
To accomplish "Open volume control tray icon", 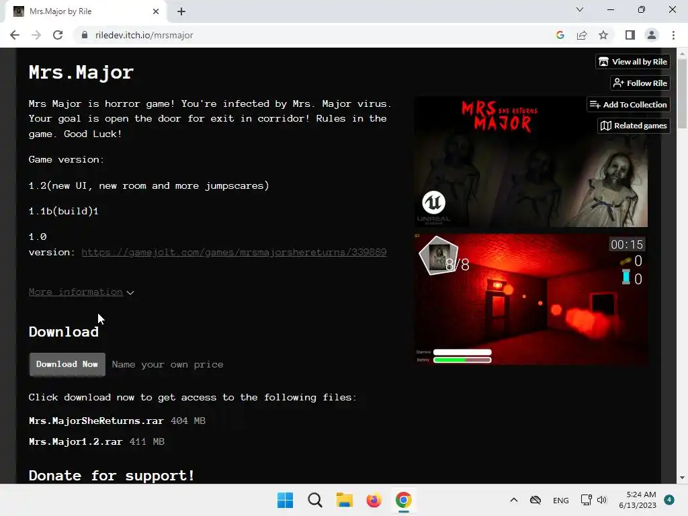I will tap(601, 500).
